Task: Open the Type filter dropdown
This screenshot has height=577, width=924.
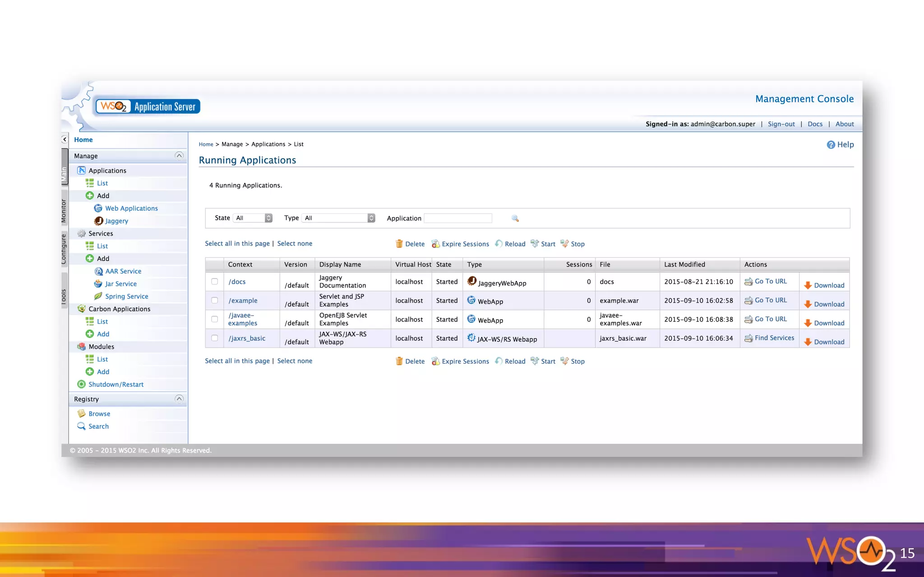Action: pos(338,218)
